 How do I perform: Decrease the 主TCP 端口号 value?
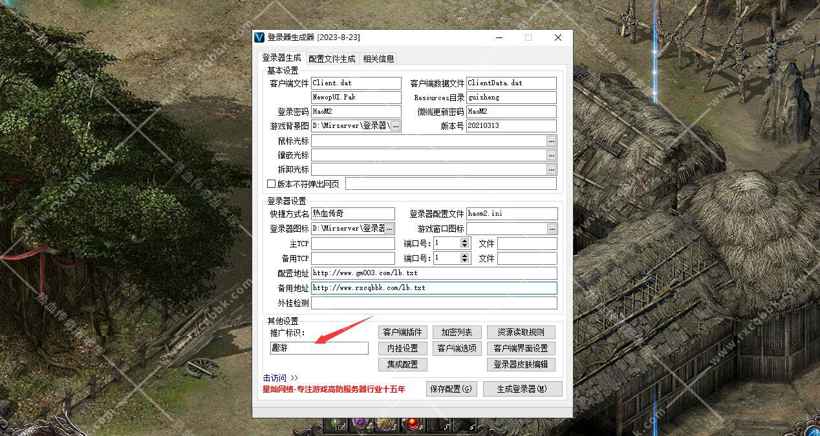pos(464,246)
